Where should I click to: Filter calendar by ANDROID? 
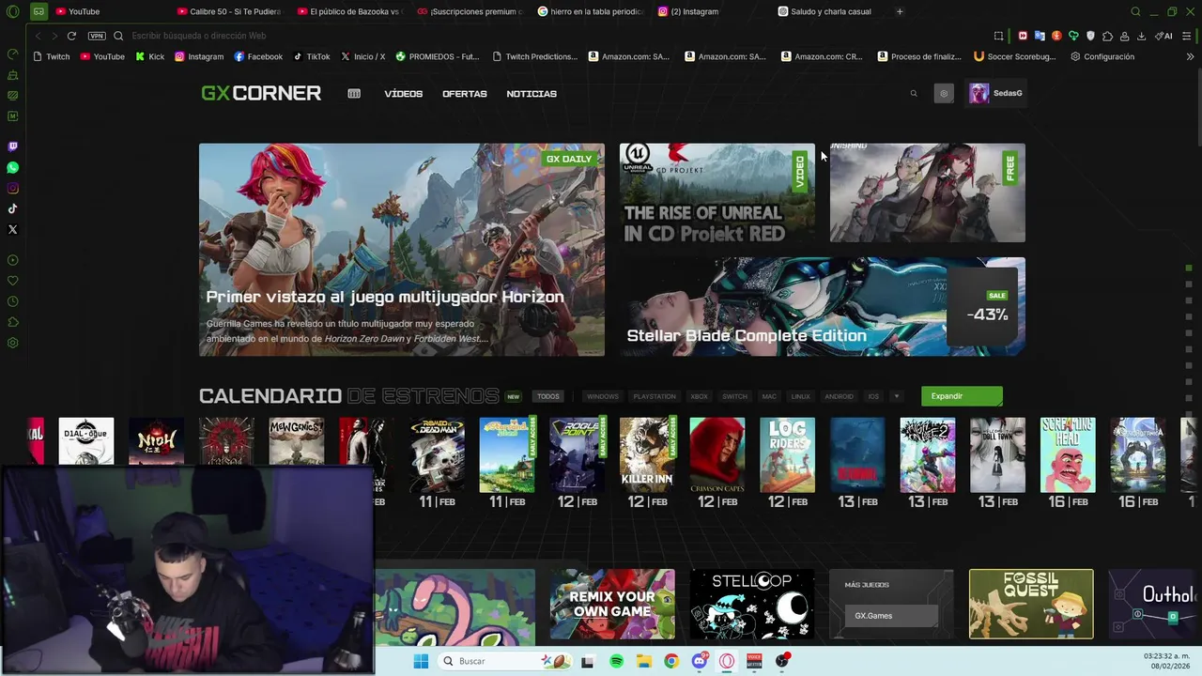coord(839,396)
